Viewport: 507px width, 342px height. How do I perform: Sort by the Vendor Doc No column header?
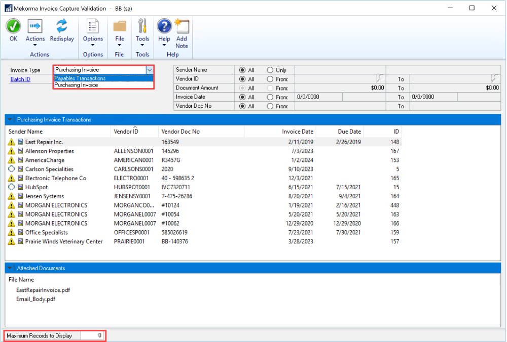(180, 132)
